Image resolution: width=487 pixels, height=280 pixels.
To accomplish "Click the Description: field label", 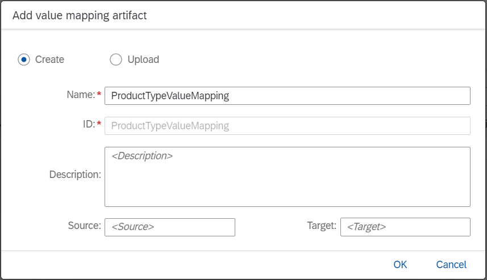I will (75, 175).
